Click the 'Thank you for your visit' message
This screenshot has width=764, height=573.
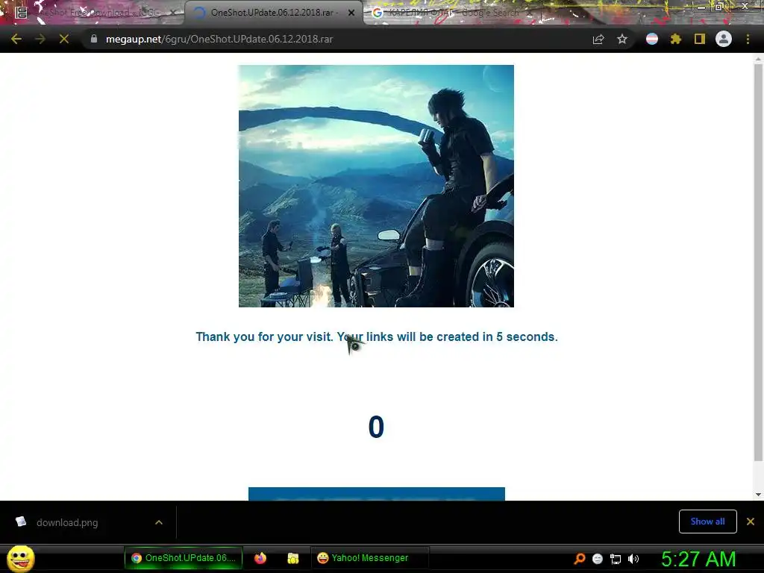tap(377, 336)
